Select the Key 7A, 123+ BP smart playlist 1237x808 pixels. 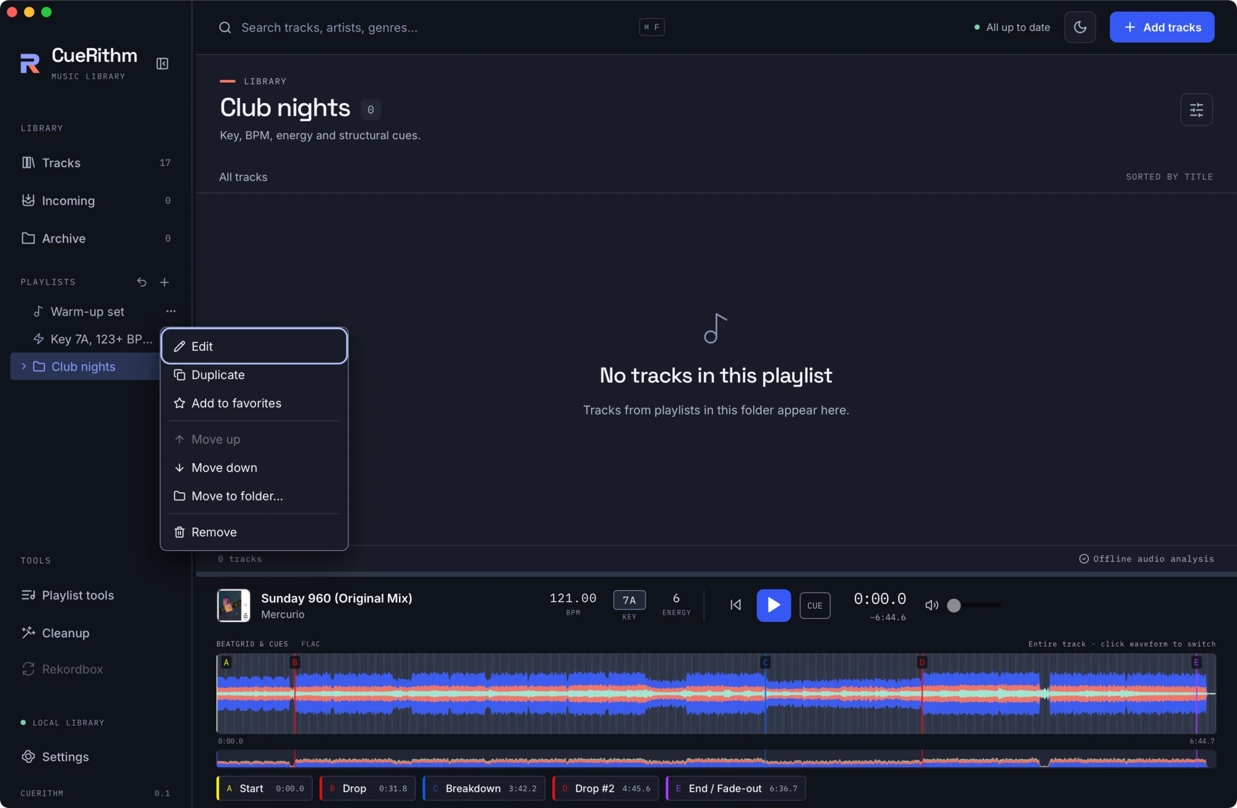coord(93,339)
